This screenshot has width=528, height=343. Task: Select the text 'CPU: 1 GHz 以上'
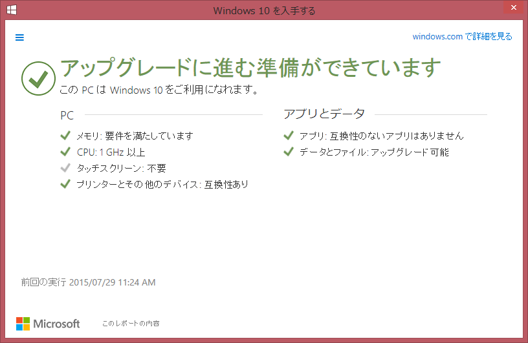(x=111, y=152)
